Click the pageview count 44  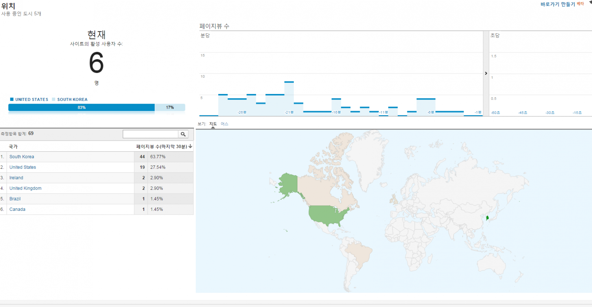(142, 157)
